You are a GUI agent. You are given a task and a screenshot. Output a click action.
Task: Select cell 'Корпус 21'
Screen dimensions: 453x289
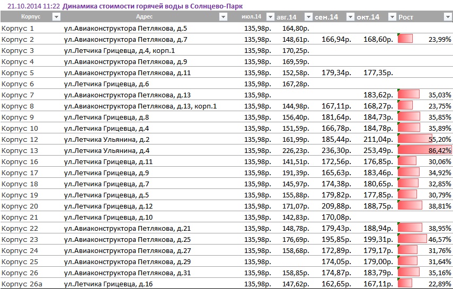pyautogui.click(x=20, y=217)
